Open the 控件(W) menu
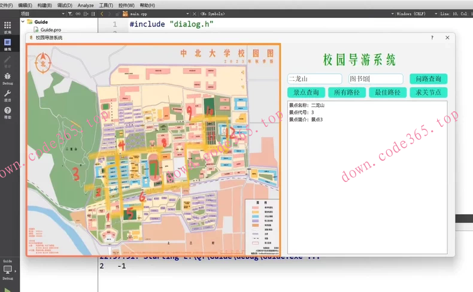This screenshot has width=473, height=292. tap(126, 5)
